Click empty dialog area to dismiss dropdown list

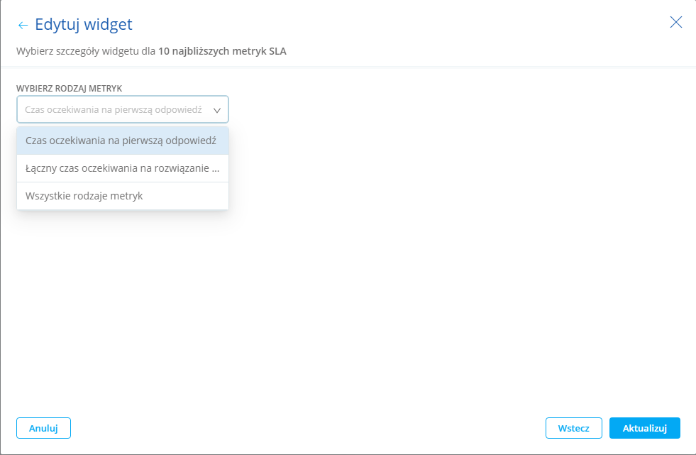(426, 284)
